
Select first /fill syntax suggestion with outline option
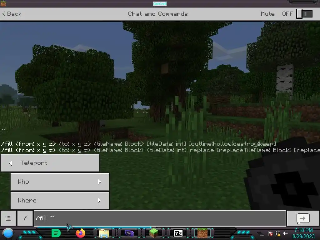point(138,144)
